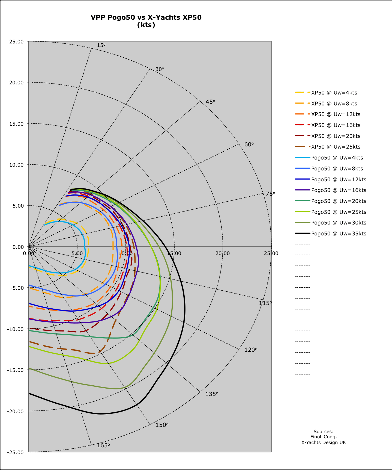392x470 pixels.
Task: Select the 45° angle label
Action: (x=210, y=102)
